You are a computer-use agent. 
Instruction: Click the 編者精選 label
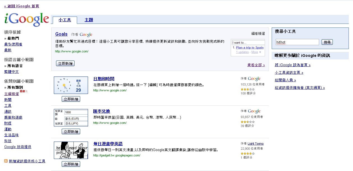click(258, 34)
